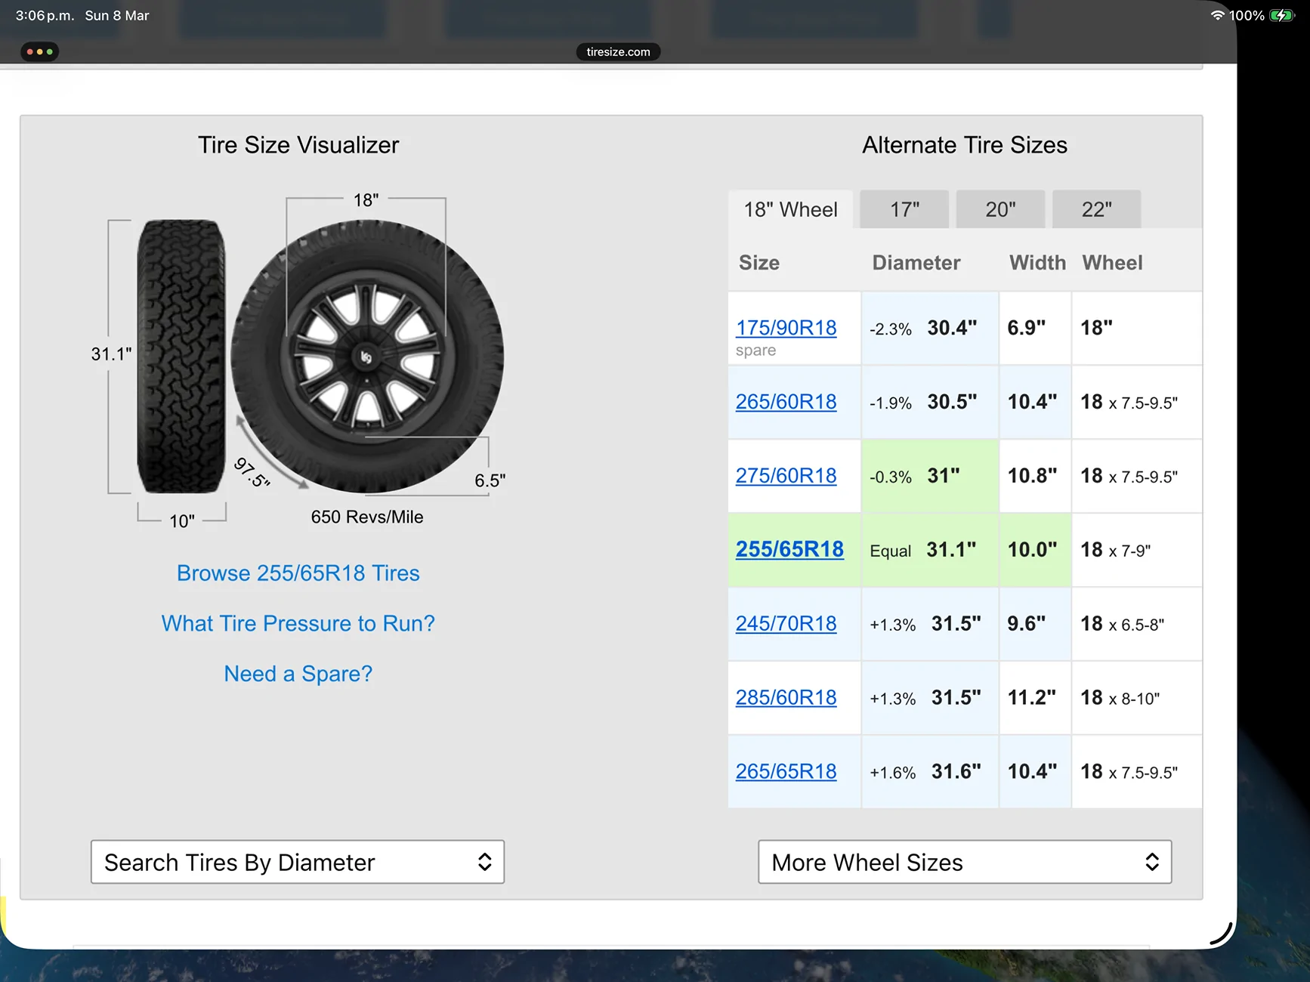The image size is (1310, 982).
Task: Click the 97.5" circumference label
Action: pyautogui.click(x=252, y=472)
